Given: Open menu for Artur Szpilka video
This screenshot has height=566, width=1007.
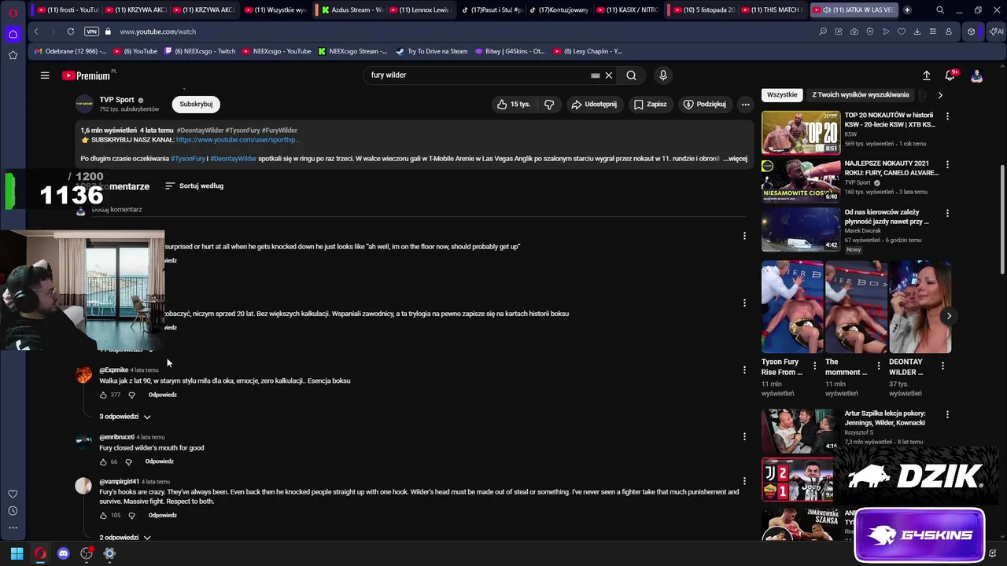Looking at the screenshot, I should [947, 414].
